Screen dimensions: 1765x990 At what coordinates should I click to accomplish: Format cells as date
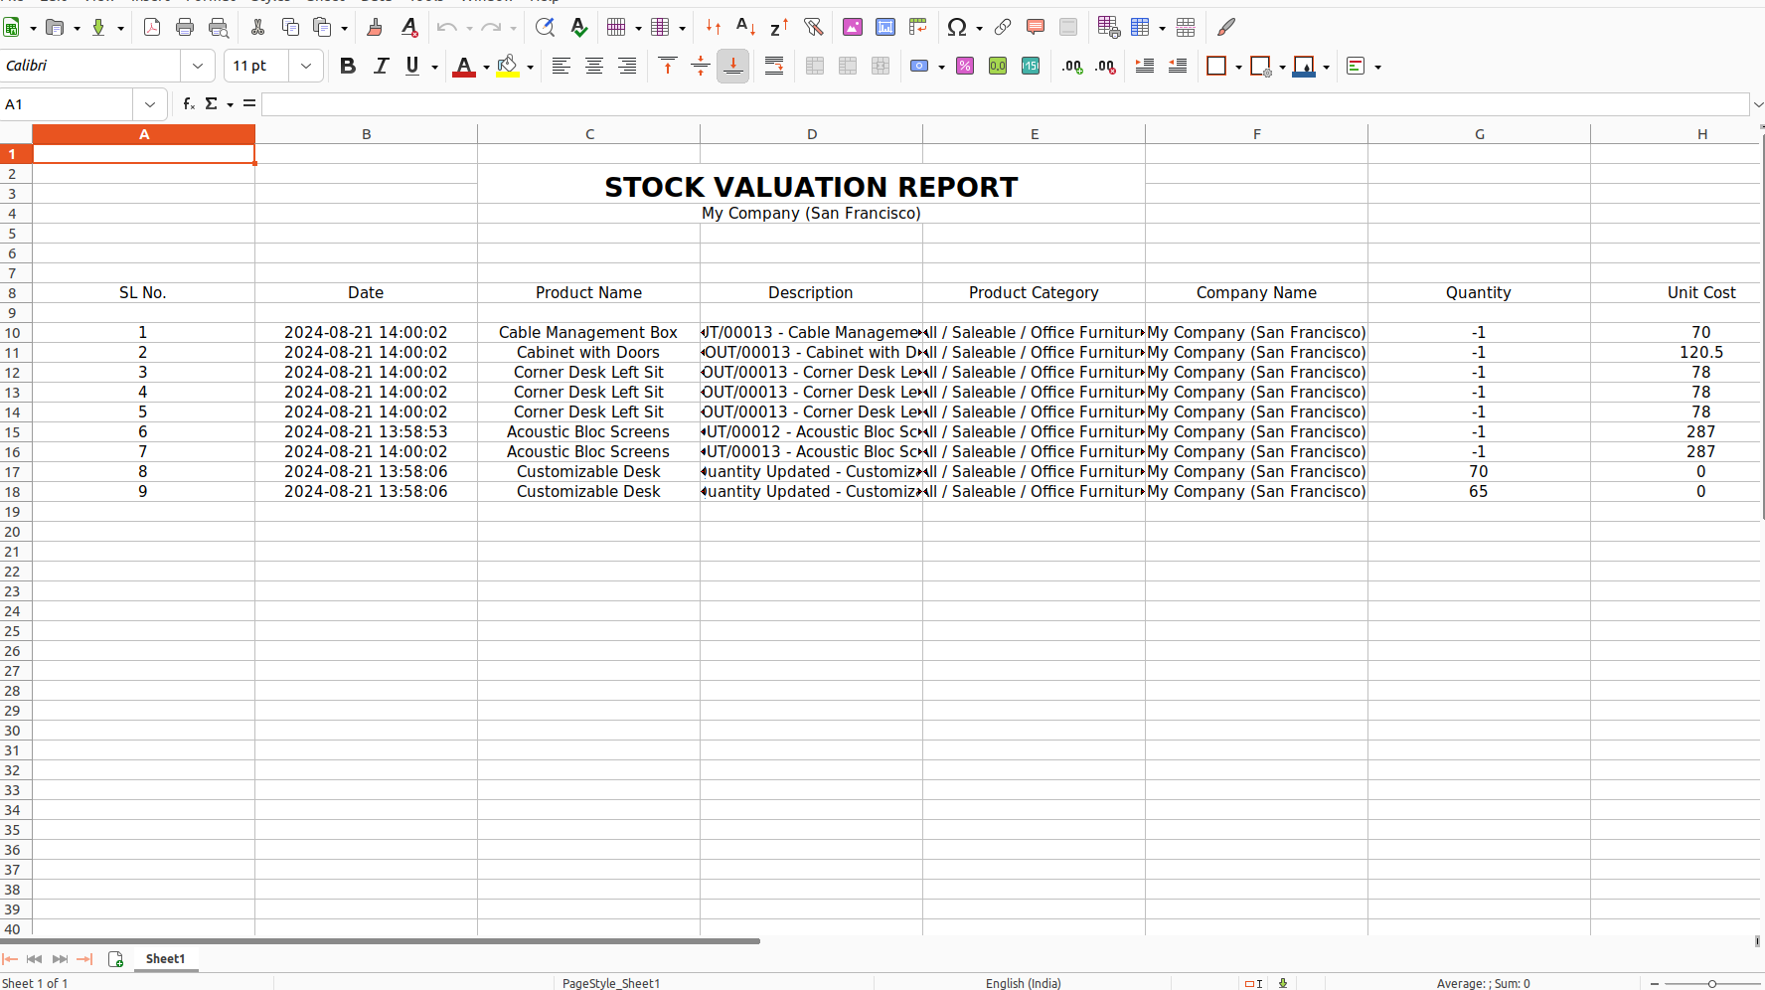tap(1031, 66)
